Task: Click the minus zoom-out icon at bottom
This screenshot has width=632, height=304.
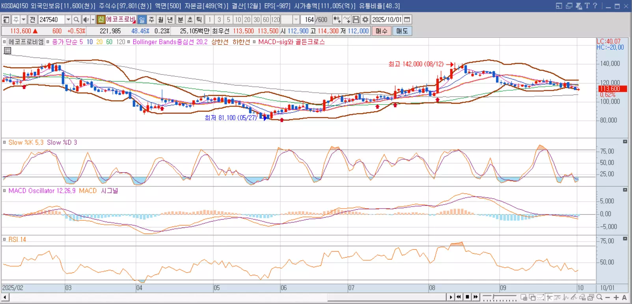Action: point(608,297)
